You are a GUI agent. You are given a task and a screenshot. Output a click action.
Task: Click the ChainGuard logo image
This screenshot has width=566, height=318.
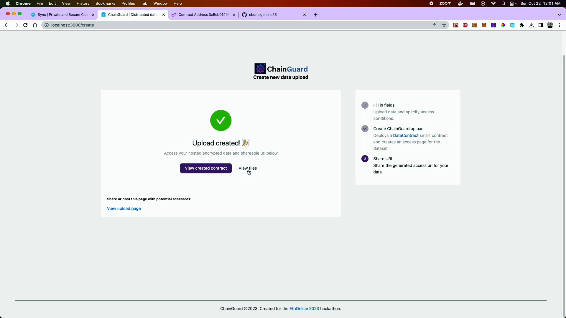click(260, 69)
